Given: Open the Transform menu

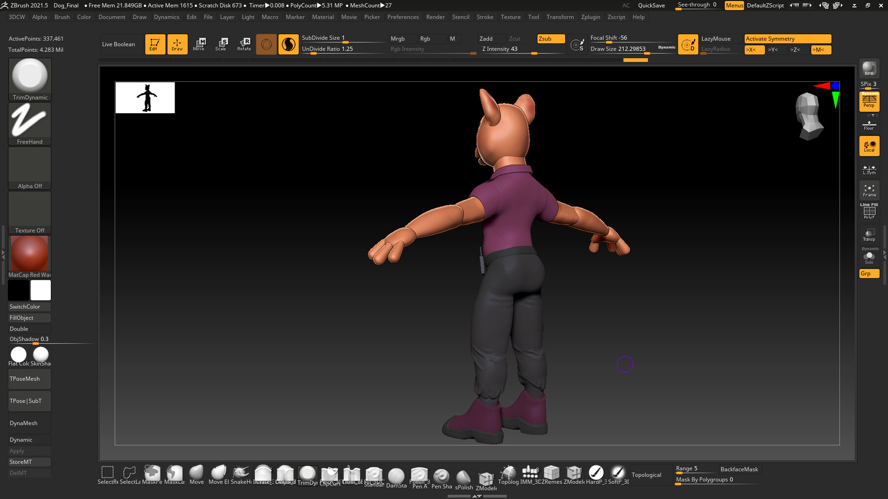Looking at the screenshot, I should click(x=560, y=17).
